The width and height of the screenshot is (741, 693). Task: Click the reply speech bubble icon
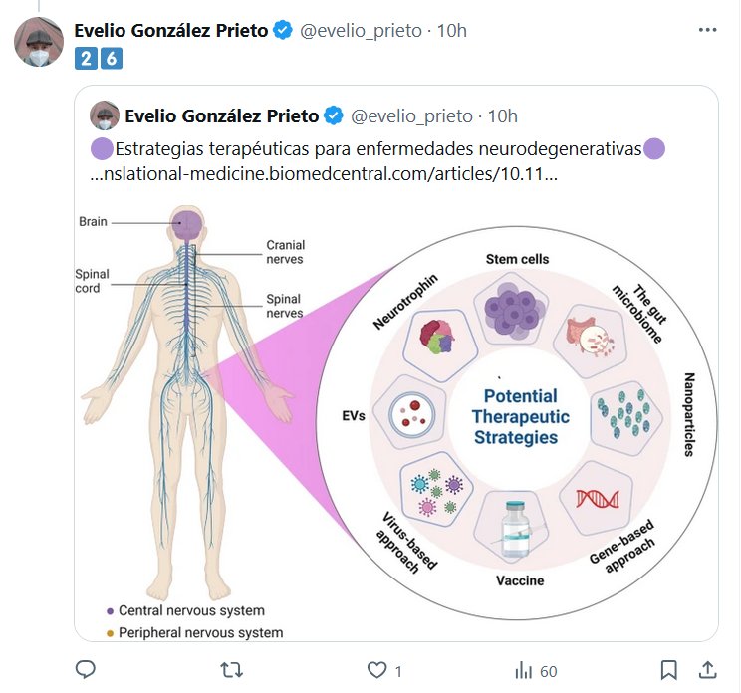coord(86,670)
